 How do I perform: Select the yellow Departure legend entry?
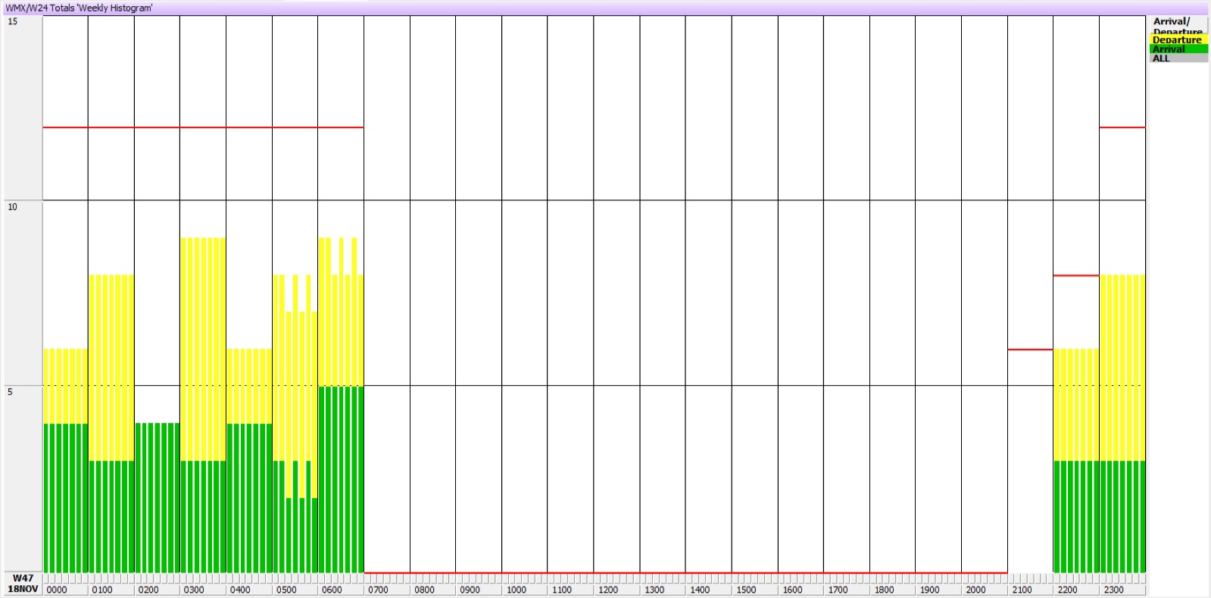click(1177, 40)
